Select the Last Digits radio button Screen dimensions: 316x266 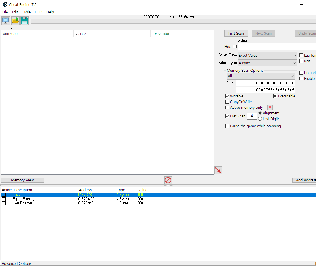click(260, 119)
